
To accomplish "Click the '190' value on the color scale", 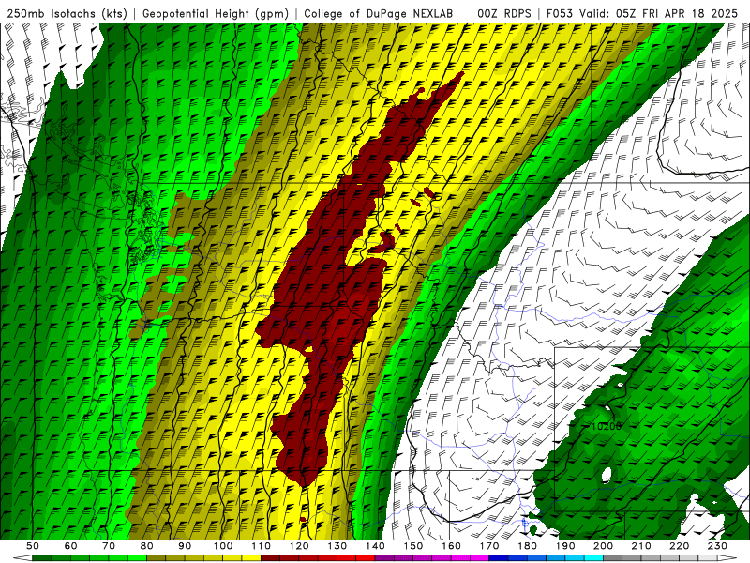I will pyautogui.click(x=565, y=546).
